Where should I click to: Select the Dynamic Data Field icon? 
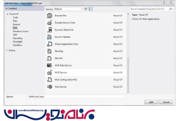49,30
